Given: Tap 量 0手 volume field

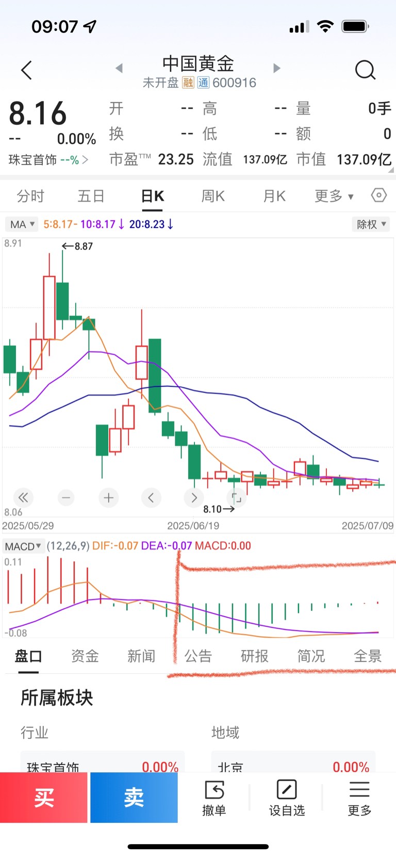Looking at the screenshot, I should [343, 108].
